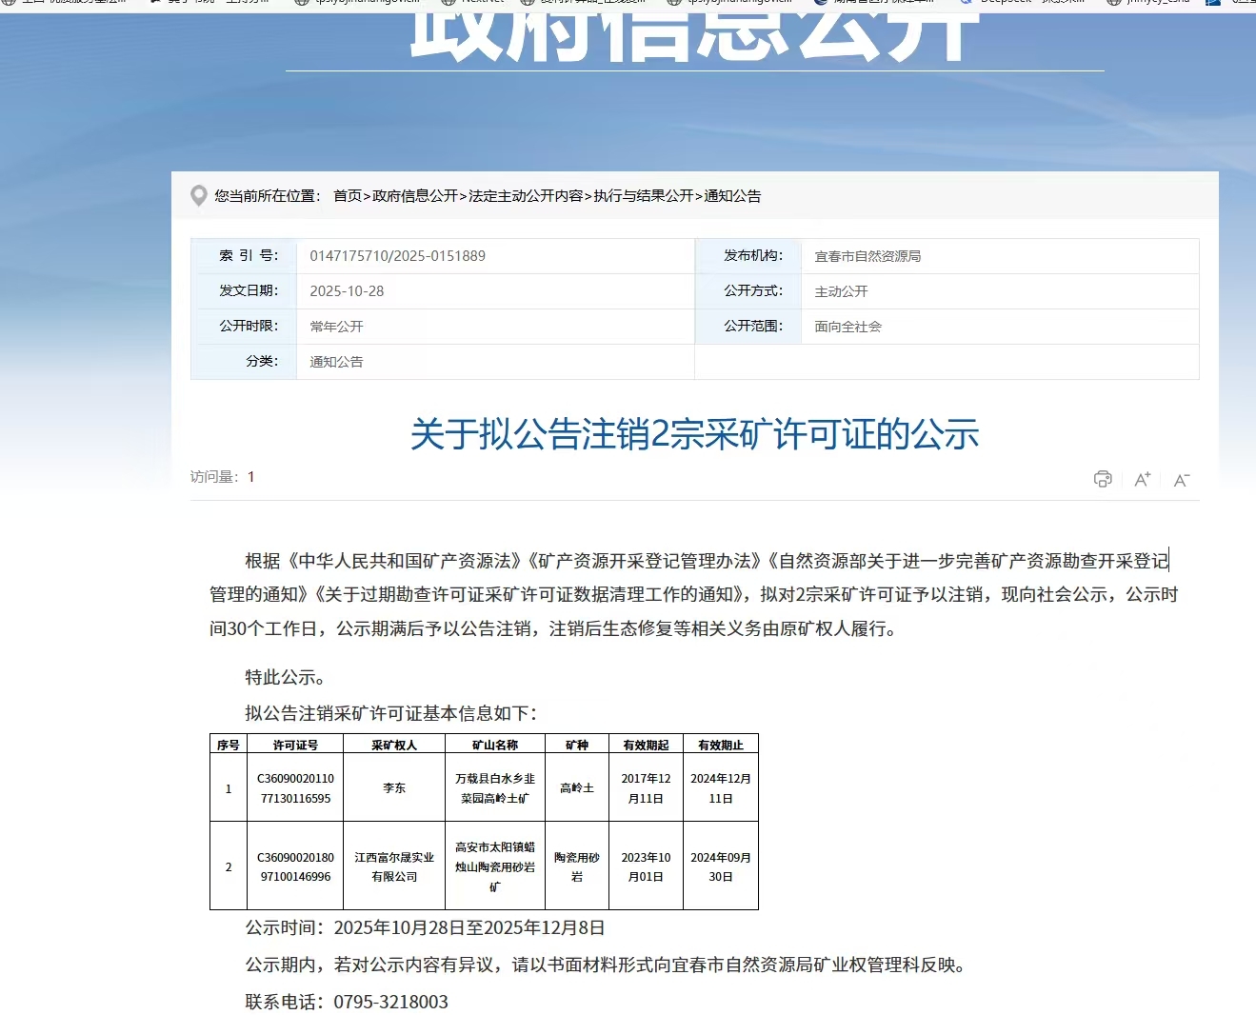Viewport: 1256px width, 1015px height.
Task: Click the 主动公开 value
Action: (841, 291)
